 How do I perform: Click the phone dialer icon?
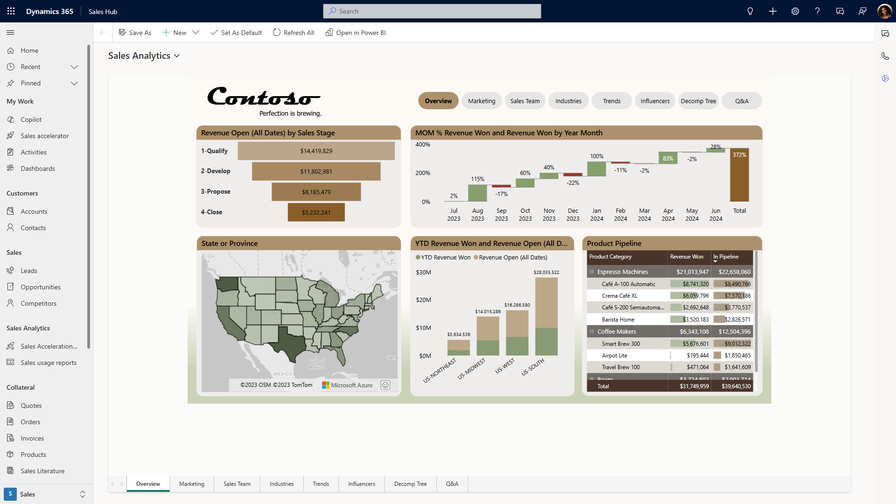pyautogui.click(x=885, y=56)
